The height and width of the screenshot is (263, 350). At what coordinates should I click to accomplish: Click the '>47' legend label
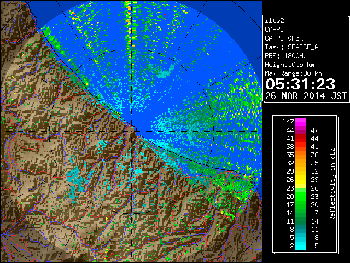tap(288, 122)
